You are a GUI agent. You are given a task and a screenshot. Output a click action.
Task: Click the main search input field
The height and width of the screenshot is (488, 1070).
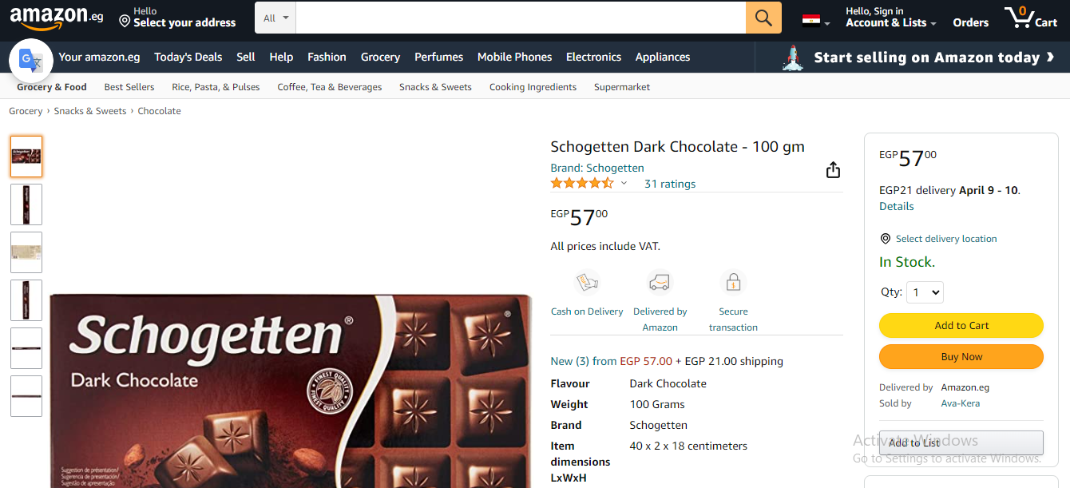pyautogui.click(x=521, y=18)
